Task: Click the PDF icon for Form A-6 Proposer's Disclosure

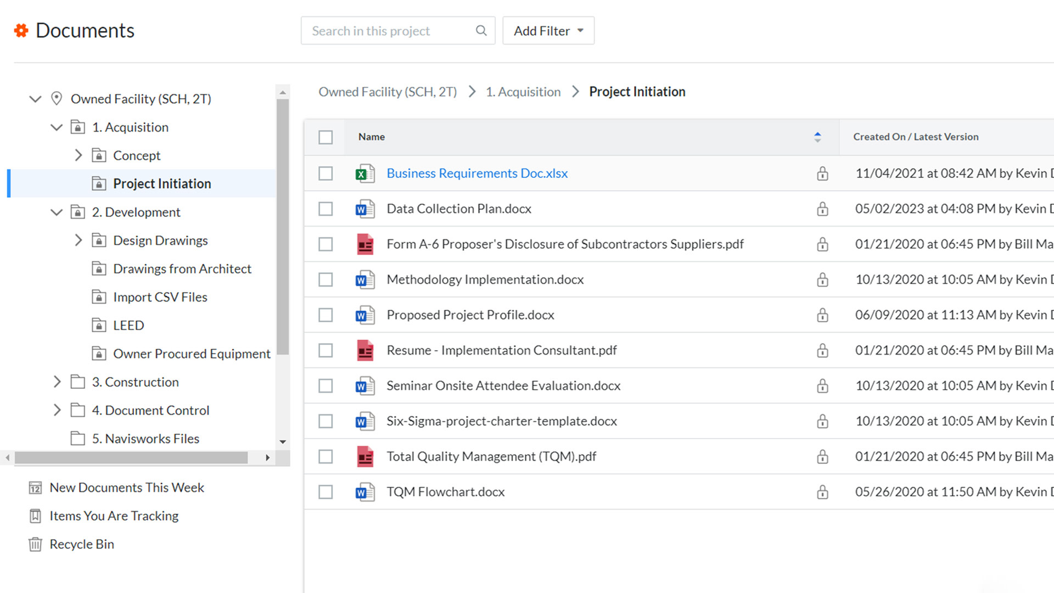Action: (363, 244)
